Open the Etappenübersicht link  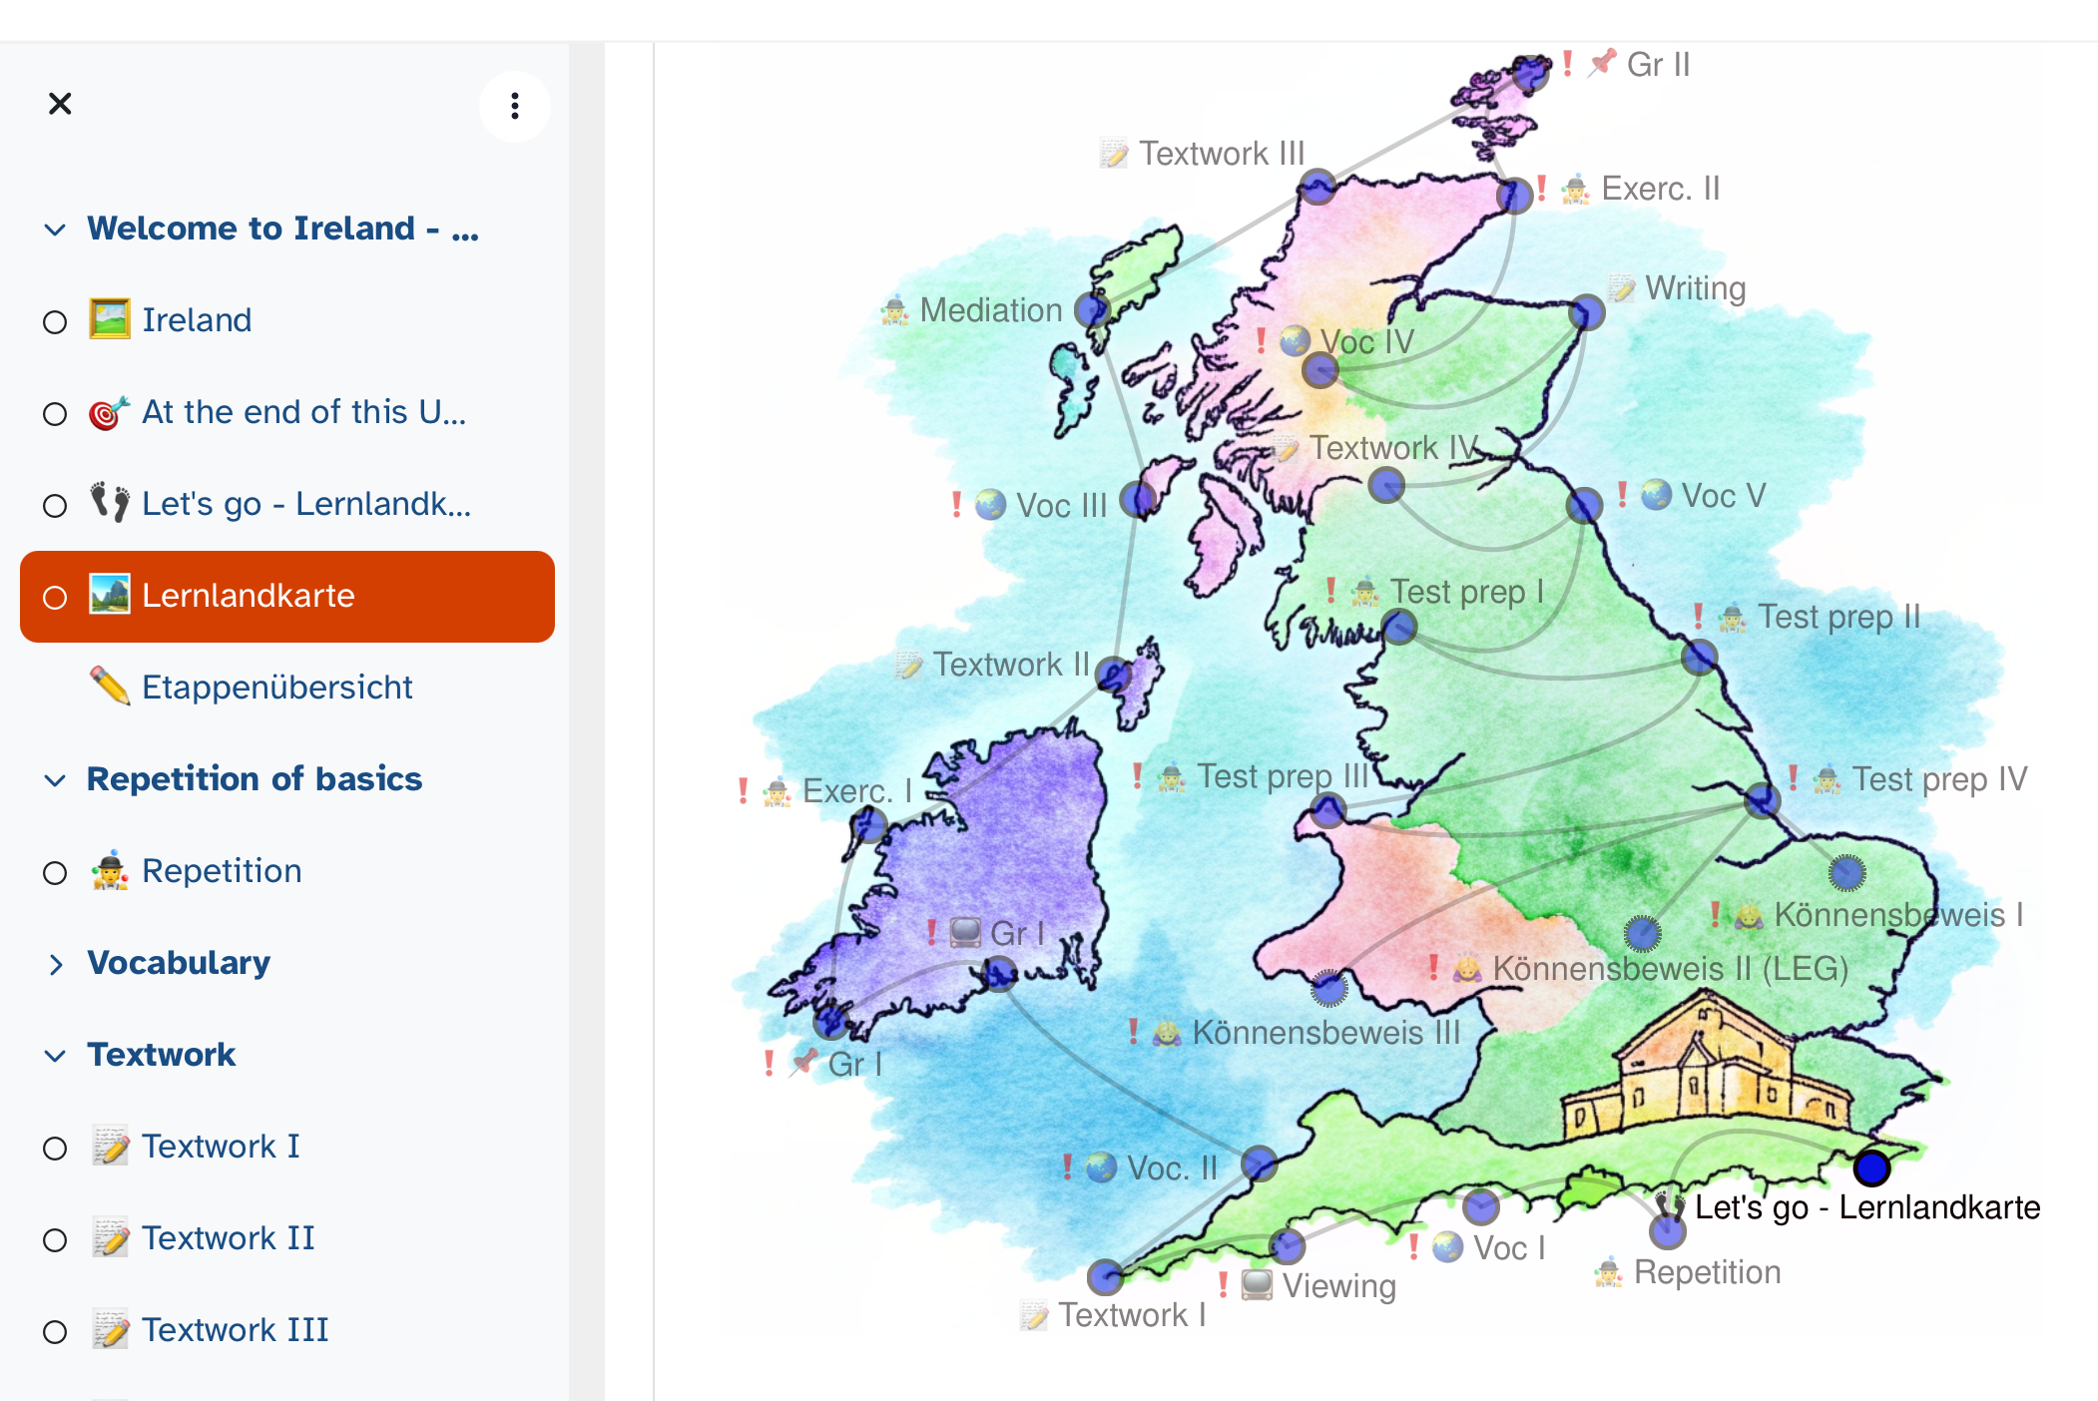pos(276,688)
